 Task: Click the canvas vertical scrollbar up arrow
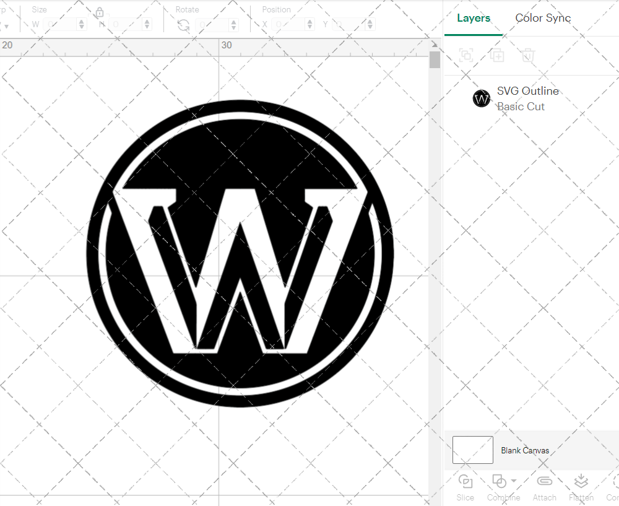click(435, 46)
